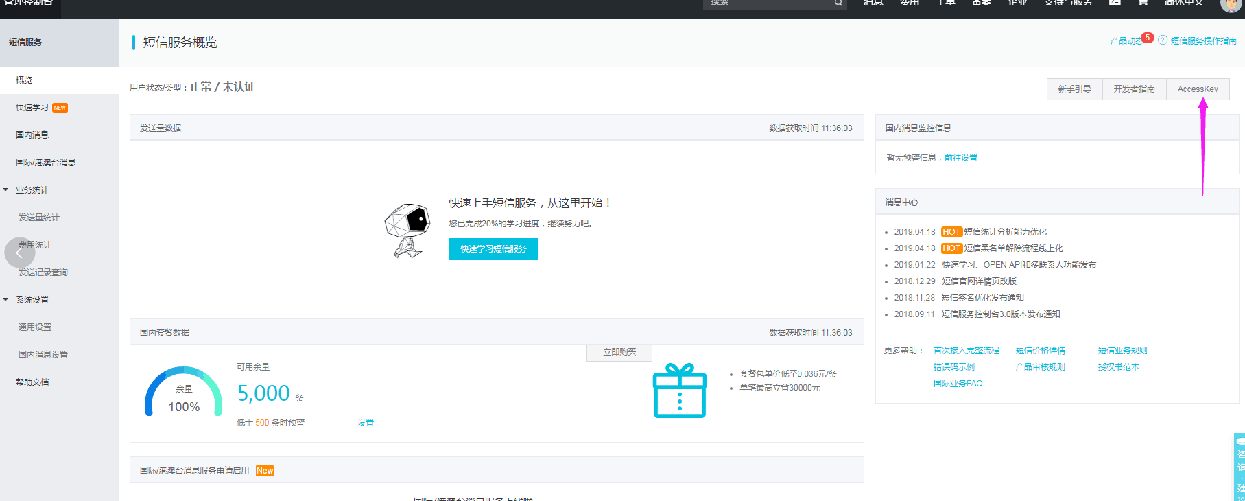The width and height of the screenshot is (1245, 501).
Task: Click the user avatar in top right
Action: [x=1230, y=4]
